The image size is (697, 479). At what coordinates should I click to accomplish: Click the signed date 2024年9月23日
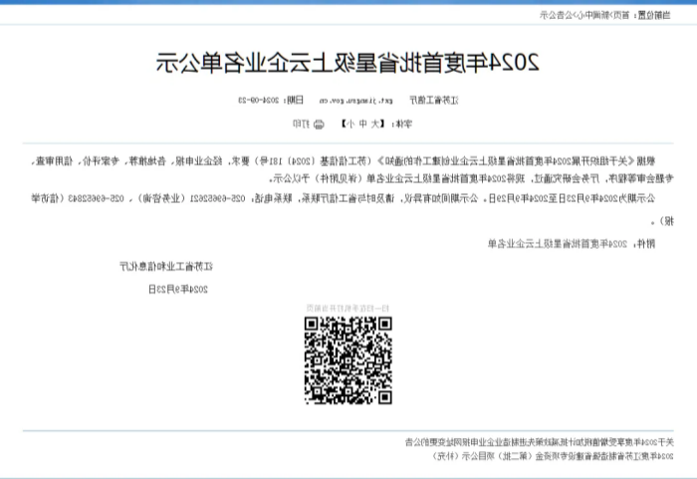178,290
